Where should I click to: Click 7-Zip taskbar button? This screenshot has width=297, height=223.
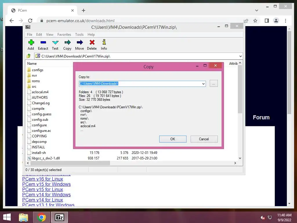[59, 217]
